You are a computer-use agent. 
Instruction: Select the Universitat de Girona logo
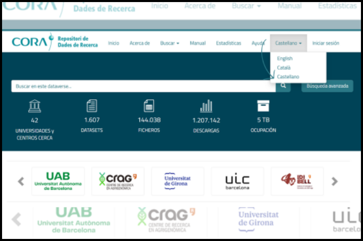tap(177, 181)
